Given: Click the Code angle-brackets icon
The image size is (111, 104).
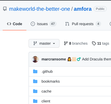Looking at the screenshot, I should coord(9,24).
